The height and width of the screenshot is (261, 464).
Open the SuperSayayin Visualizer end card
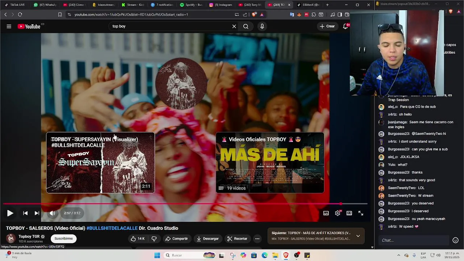pyautogui.click(x=100, y=163)
